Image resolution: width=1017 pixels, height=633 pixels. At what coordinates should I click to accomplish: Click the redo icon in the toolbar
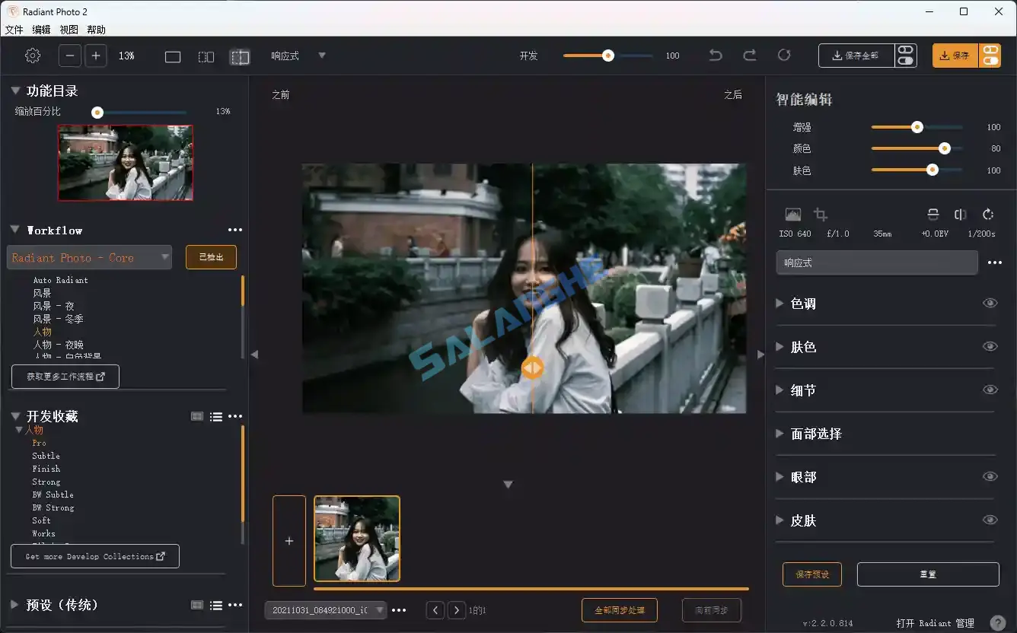tap(749, 55)
